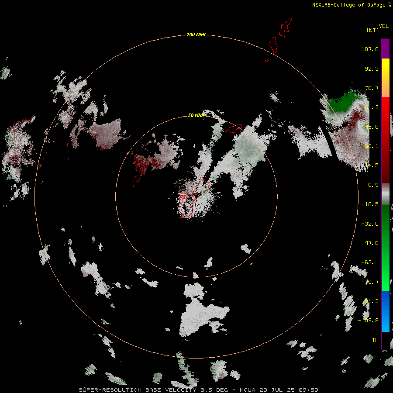The height and width of the screenshot is (393, 393).
Task: Click the northernmost red island outline
Action: tap(286, 28)
